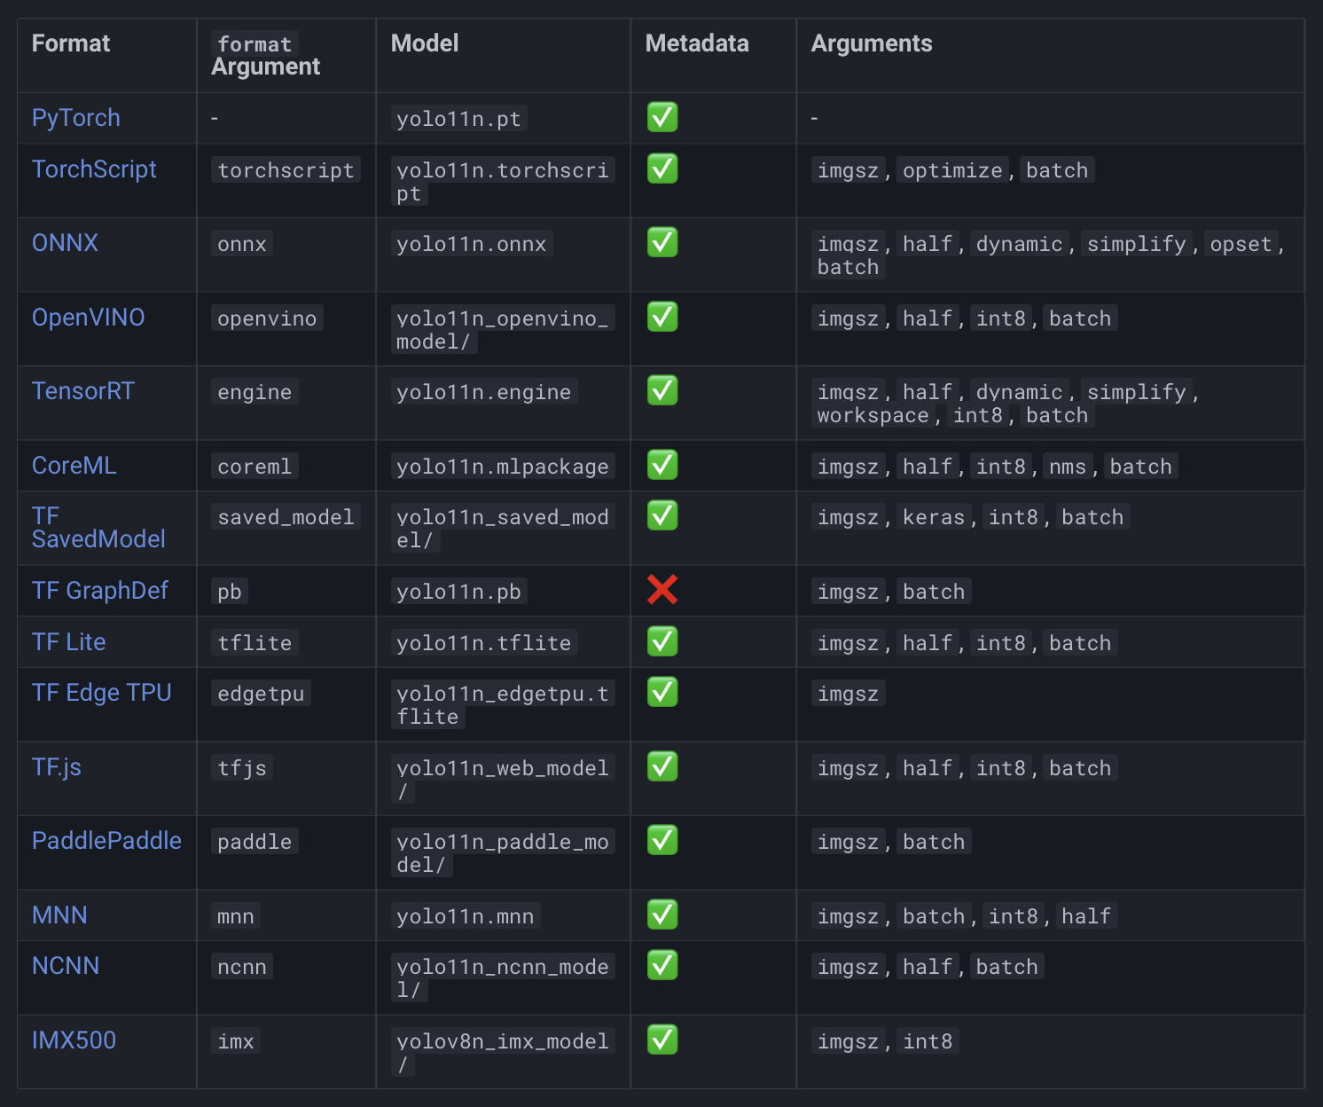Click the 'engine' format argument code
This screenshot has width=1323, height=1107.
click(254, 392)
